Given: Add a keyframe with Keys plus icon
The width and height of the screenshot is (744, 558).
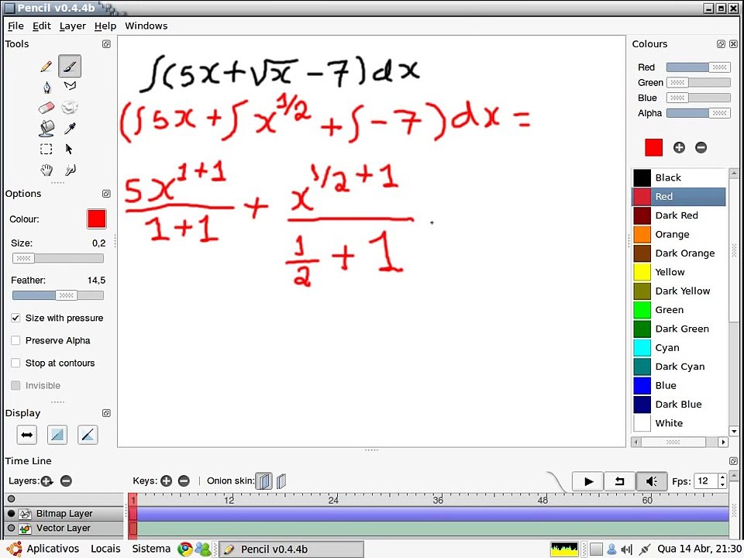Looking at the screenshot, I should tap(166, 480).
